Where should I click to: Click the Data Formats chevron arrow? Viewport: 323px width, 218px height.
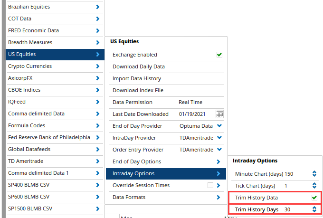[x=218, y=198]
